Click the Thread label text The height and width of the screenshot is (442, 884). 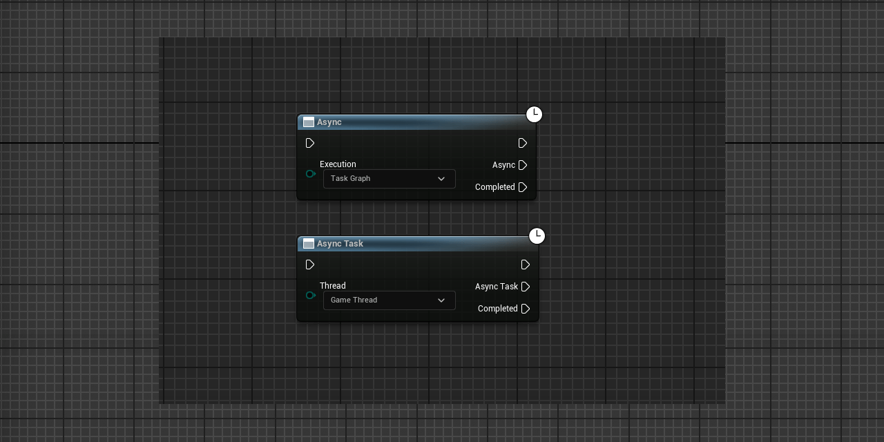point(333,286)
